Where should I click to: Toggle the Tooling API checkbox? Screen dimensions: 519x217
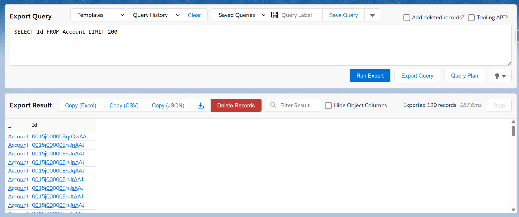471,18
